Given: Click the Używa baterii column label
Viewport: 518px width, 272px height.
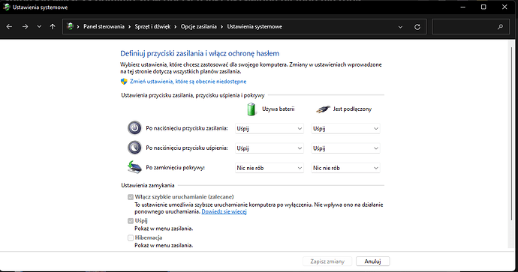Looking at the screenshot, I should point(279,109).
